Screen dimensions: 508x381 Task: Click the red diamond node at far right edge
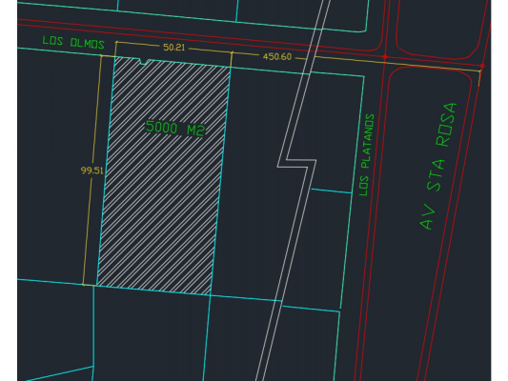pyautogui.click(x=482, y=66)
